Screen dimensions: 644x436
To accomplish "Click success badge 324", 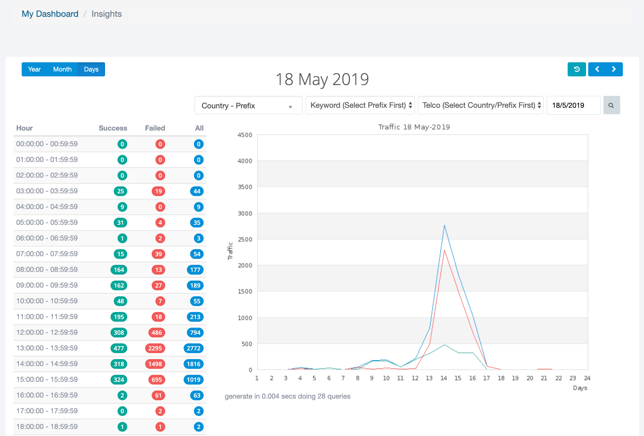I will click(119, 380).
